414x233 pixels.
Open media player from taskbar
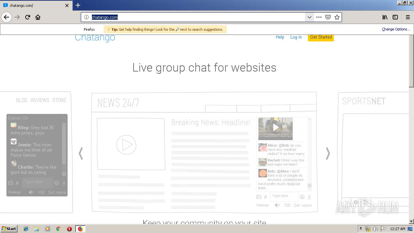pyautogui.click(x=48, y=229)
